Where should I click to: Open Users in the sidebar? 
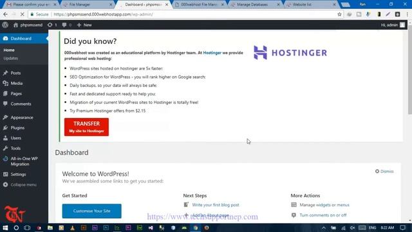click(x=15, y=138)
